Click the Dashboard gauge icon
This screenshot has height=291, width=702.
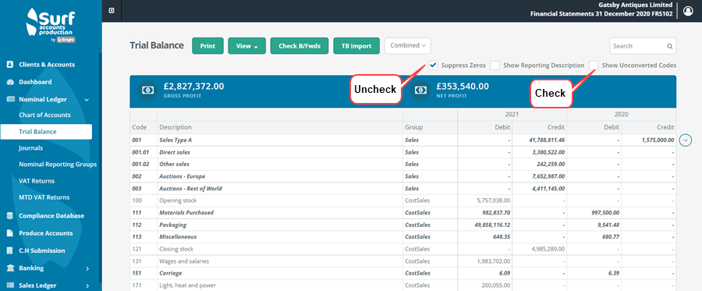click(x=10, y=82)
